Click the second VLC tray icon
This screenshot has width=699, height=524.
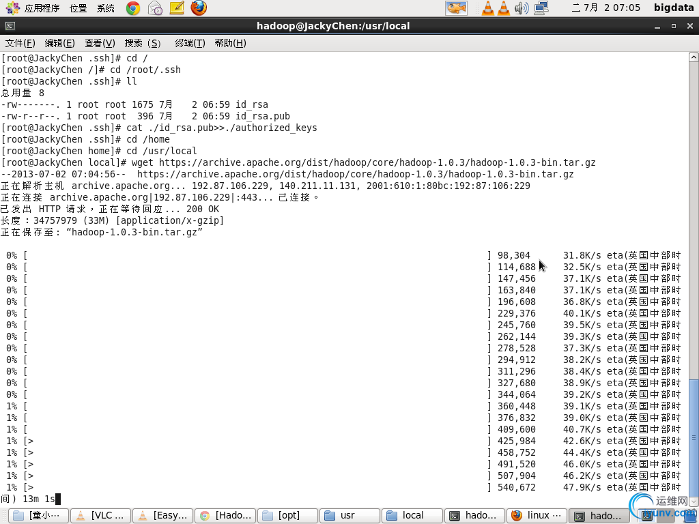(504, 8)
